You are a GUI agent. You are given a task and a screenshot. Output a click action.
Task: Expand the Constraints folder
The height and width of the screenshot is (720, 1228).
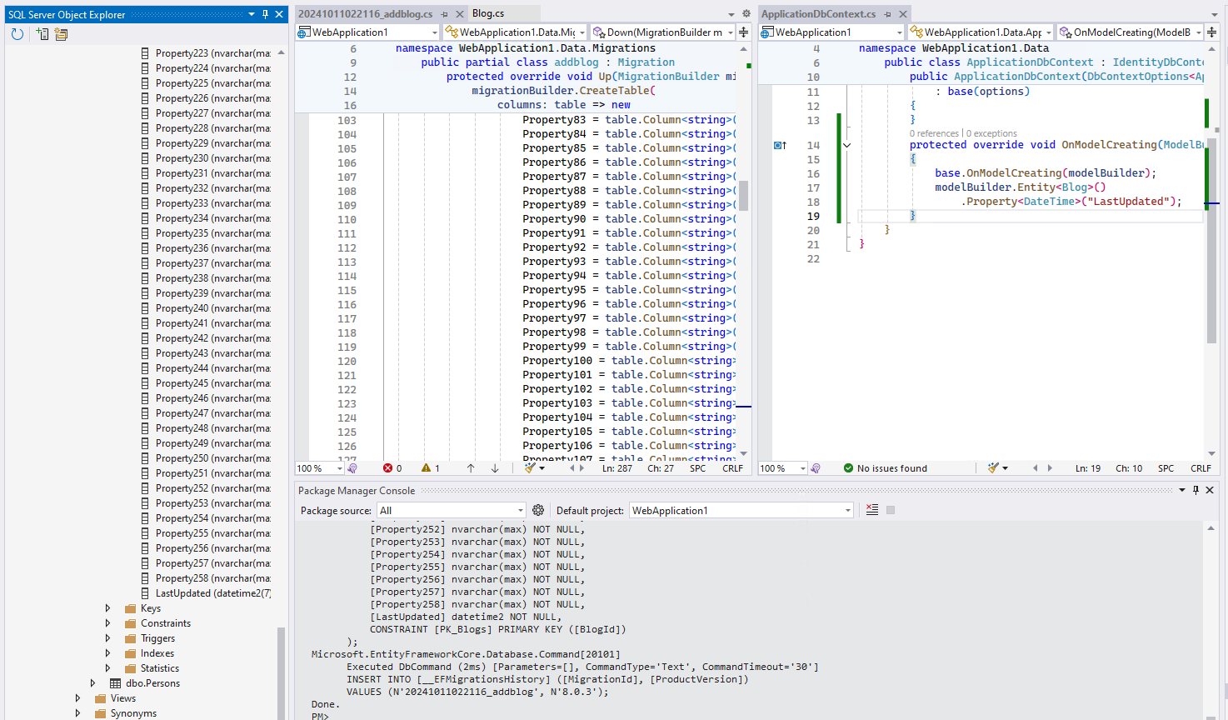[107, 623]
